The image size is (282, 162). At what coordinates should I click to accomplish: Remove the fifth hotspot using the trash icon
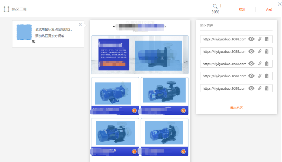tap(266, 88)
